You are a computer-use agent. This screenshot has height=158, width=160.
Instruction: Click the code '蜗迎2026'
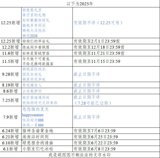[30, 36]
